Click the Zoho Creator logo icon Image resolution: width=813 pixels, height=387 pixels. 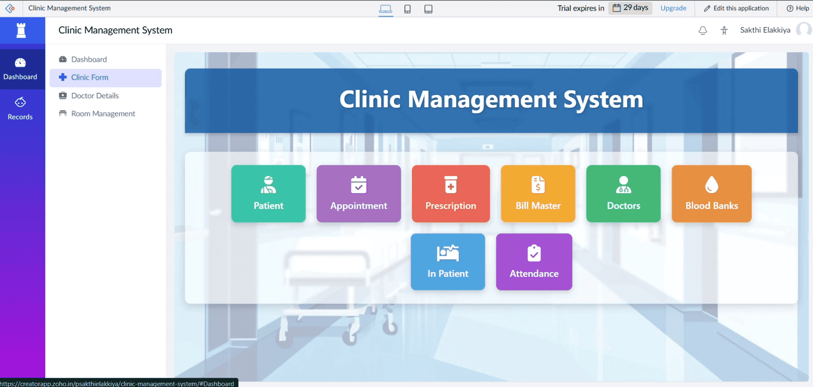[x=10, y=8]
